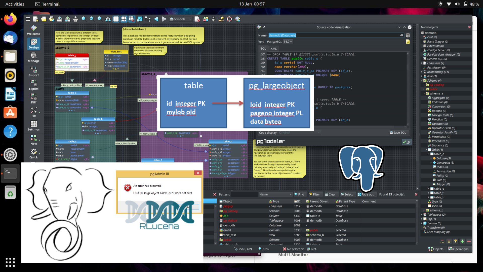Open the demodb model selector dropdown
Image resolution: width=483 pixels, height=272 pixels.
tap(181, 19)
